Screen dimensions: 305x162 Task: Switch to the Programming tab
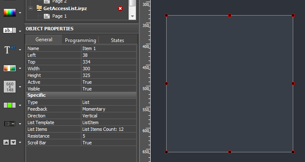coord(80,40)
